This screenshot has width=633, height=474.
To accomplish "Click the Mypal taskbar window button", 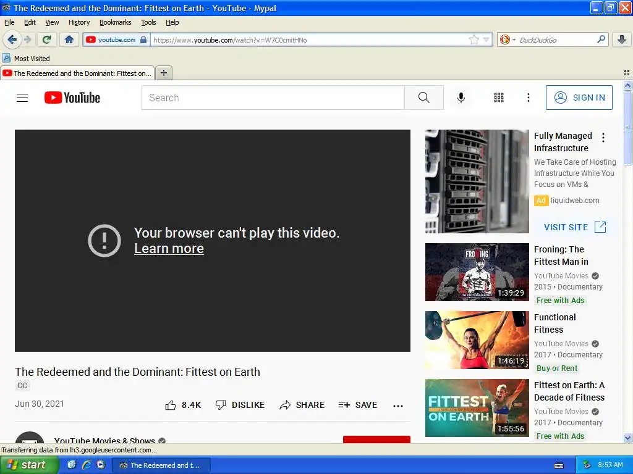I will tap(161, 465).
